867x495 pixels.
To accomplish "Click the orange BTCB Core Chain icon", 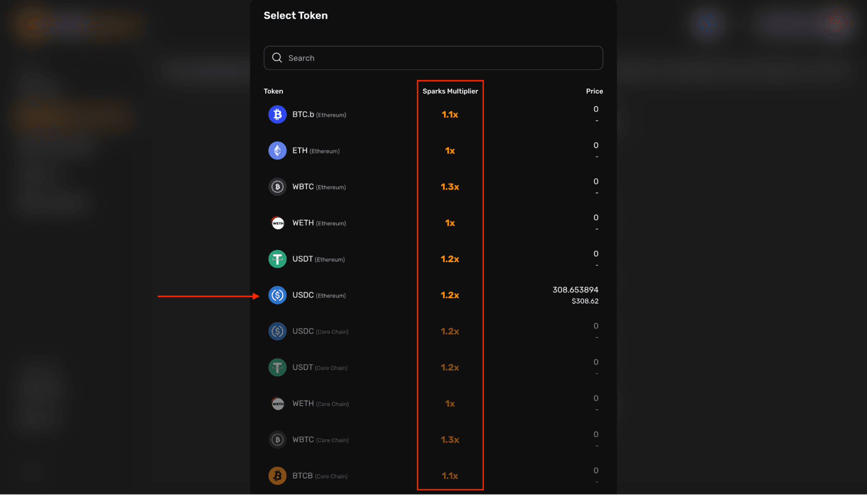I will pyautogui.click(x=277, y=476).
